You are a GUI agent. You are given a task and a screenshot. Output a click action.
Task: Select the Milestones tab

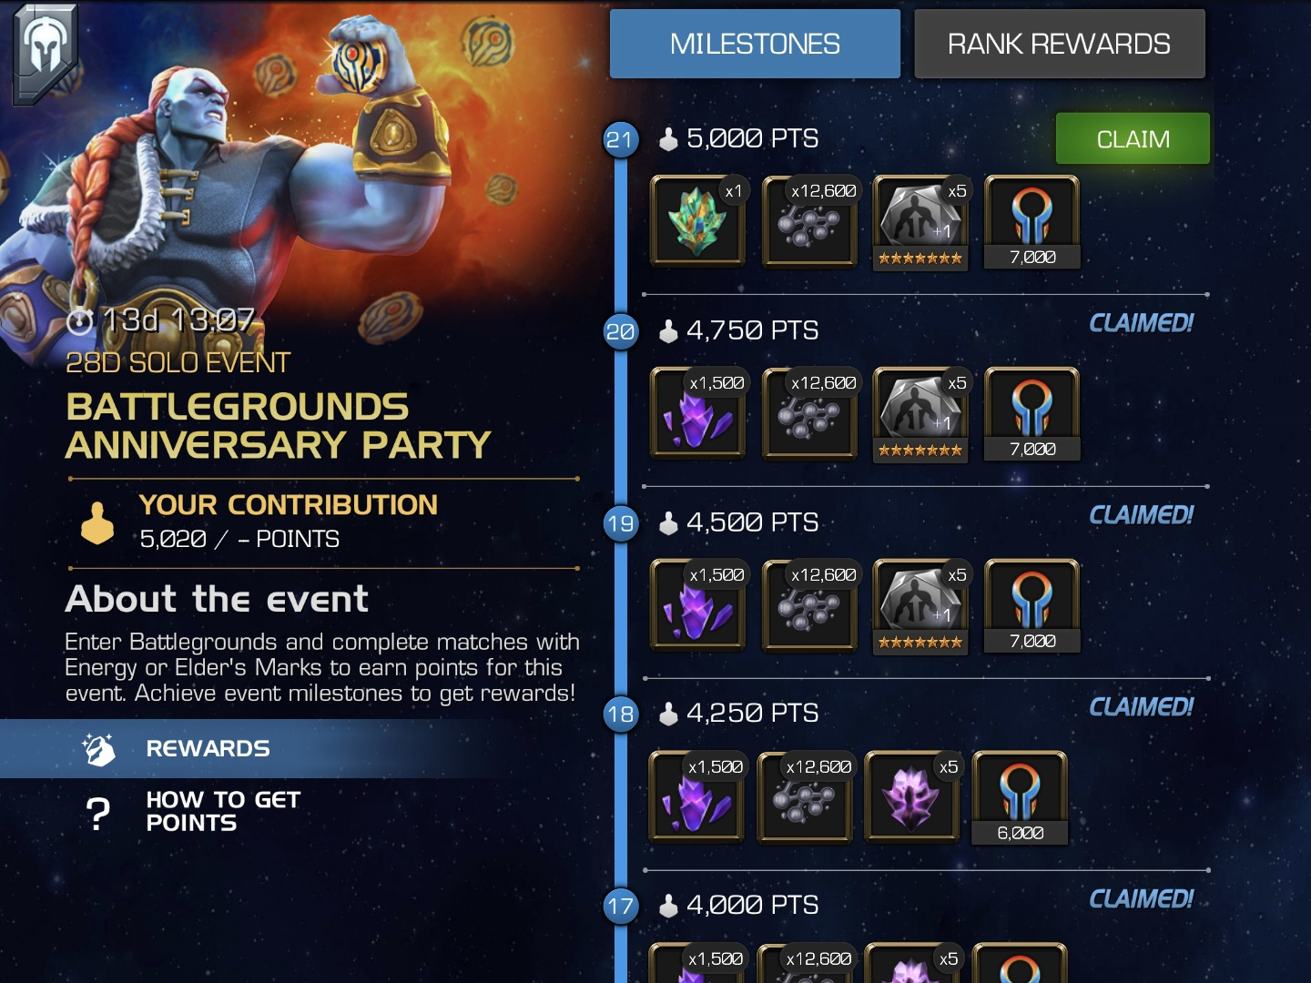pyautogui.click(x=755, y=44)
